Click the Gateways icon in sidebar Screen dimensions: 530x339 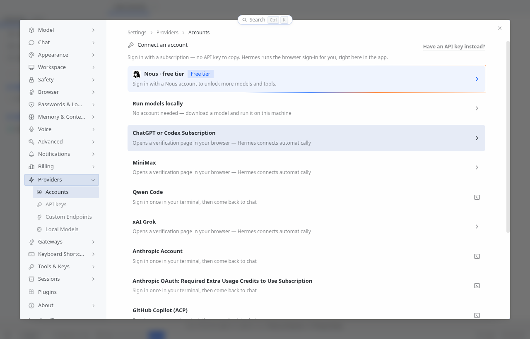(x=31, y=242)
